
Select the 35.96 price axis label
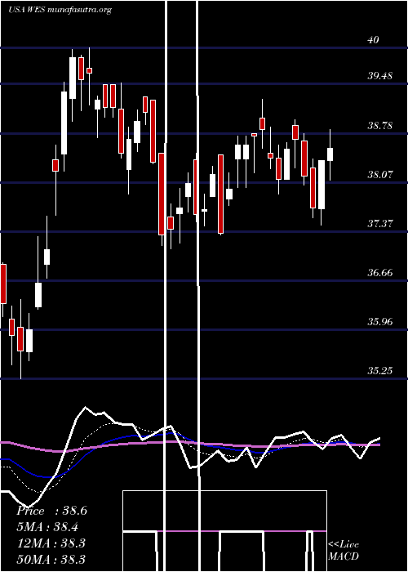click(x=379, y=322)
